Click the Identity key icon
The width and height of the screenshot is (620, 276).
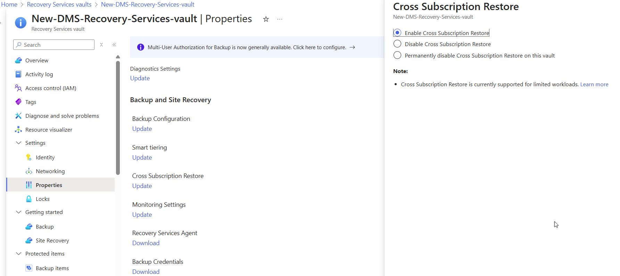tap(29, 157)
